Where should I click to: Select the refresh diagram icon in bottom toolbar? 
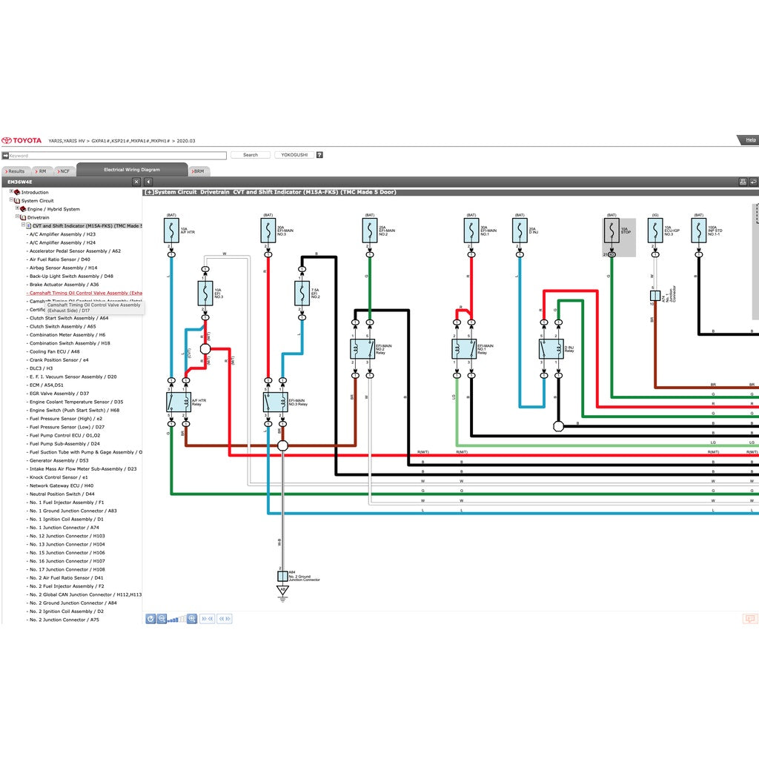(150, 619)
